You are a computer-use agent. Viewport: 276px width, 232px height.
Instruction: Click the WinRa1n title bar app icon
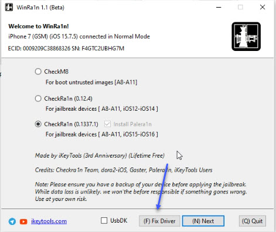point(9,8)
